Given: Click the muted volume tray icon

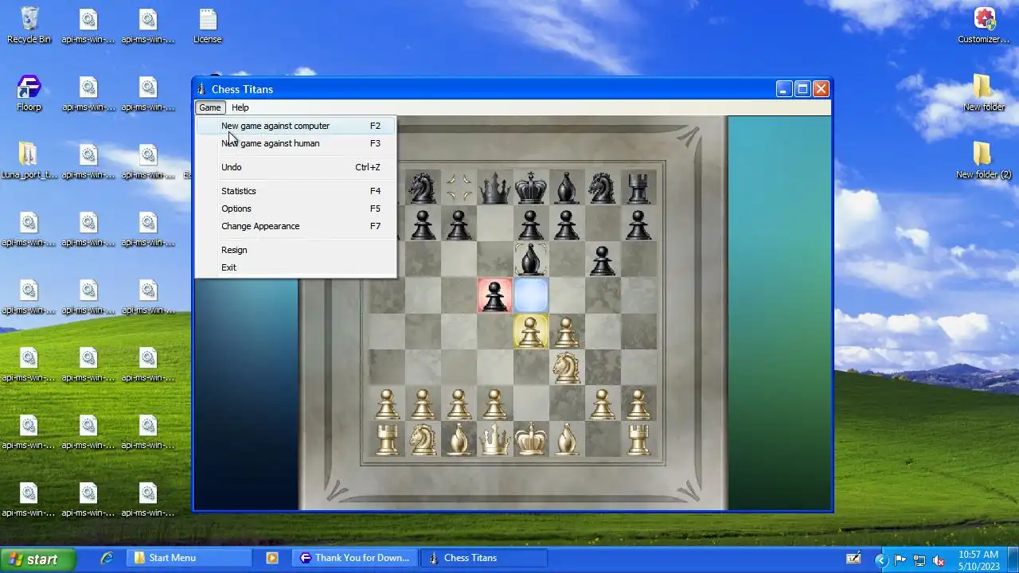Looking at the screenshot, I should click(x=939, y=560).
